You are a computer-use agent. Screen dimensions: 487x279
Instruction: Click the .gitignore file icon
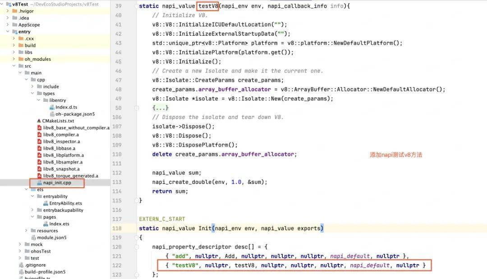(21, 265)
